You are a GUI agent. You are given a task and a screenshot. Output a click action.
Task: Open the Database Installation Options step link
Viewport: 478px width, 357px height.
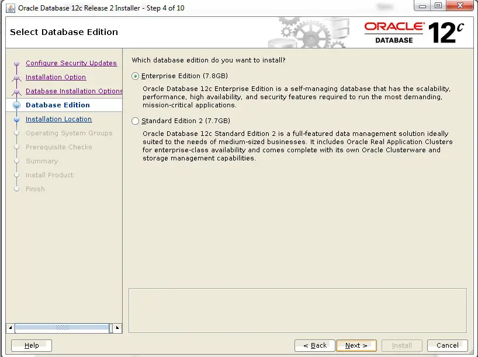click(74, 91)
